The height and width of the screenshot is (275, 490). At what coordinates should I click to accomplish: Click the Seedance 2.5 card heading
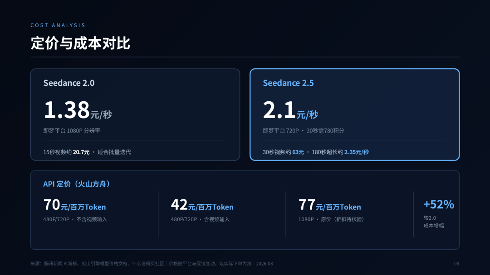pos(288,83)
